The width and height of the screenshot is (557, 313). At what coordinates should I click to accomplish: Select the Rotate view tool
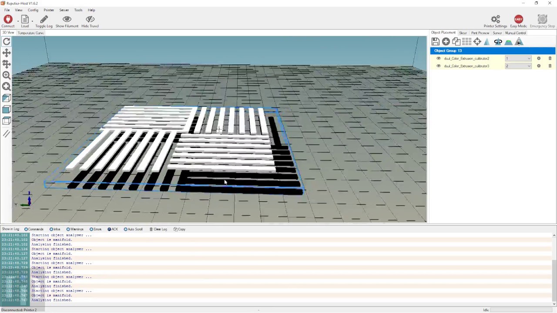pos(7,41)
